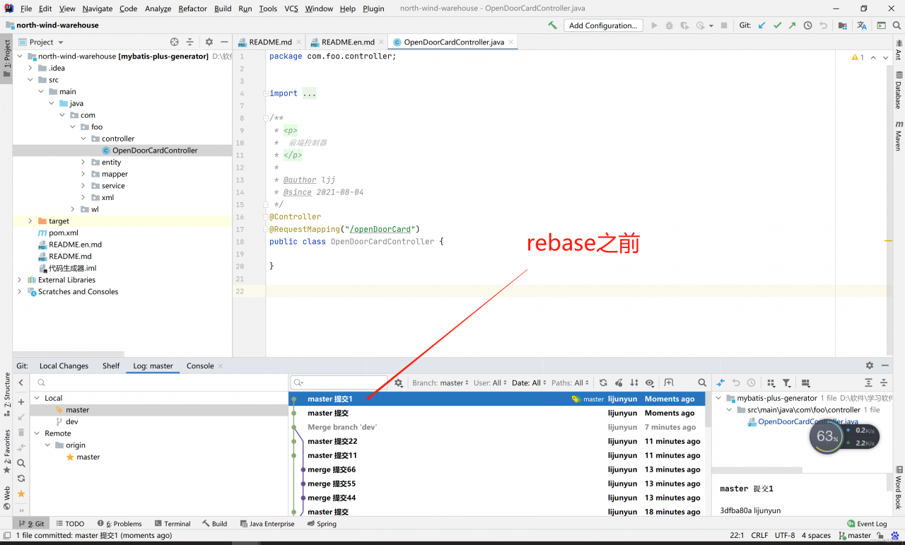Switch to README.en.md editor tab
This screenshot has height=545, width=905.
pyautogui.click(x=346, y=42)
